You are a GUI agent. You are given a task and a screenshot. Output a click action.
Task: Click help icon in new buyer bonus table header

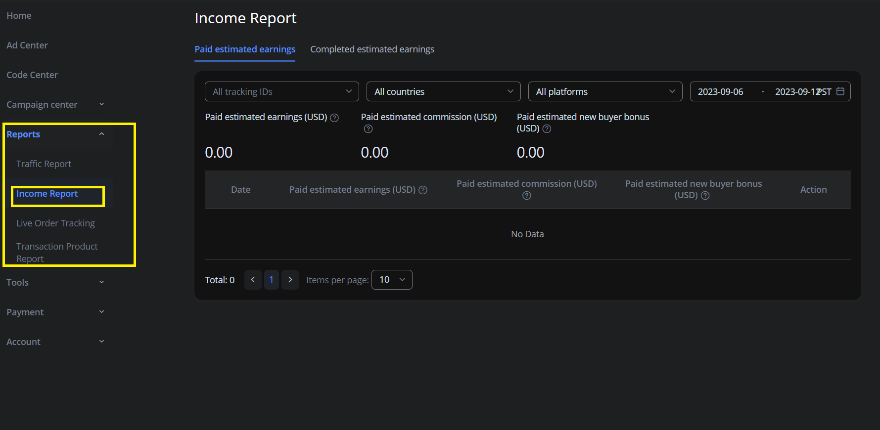[705, 196]
